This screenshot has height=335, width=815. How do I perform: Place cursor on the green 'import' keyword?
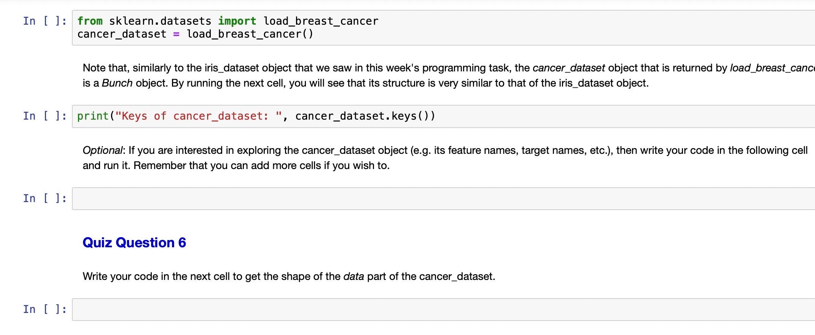click(x=237, y=21)
